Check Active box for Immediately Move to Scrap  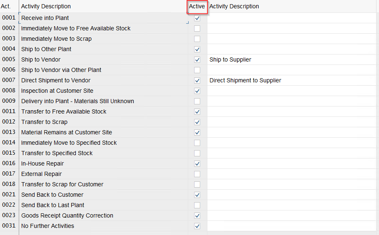(197, 39)
